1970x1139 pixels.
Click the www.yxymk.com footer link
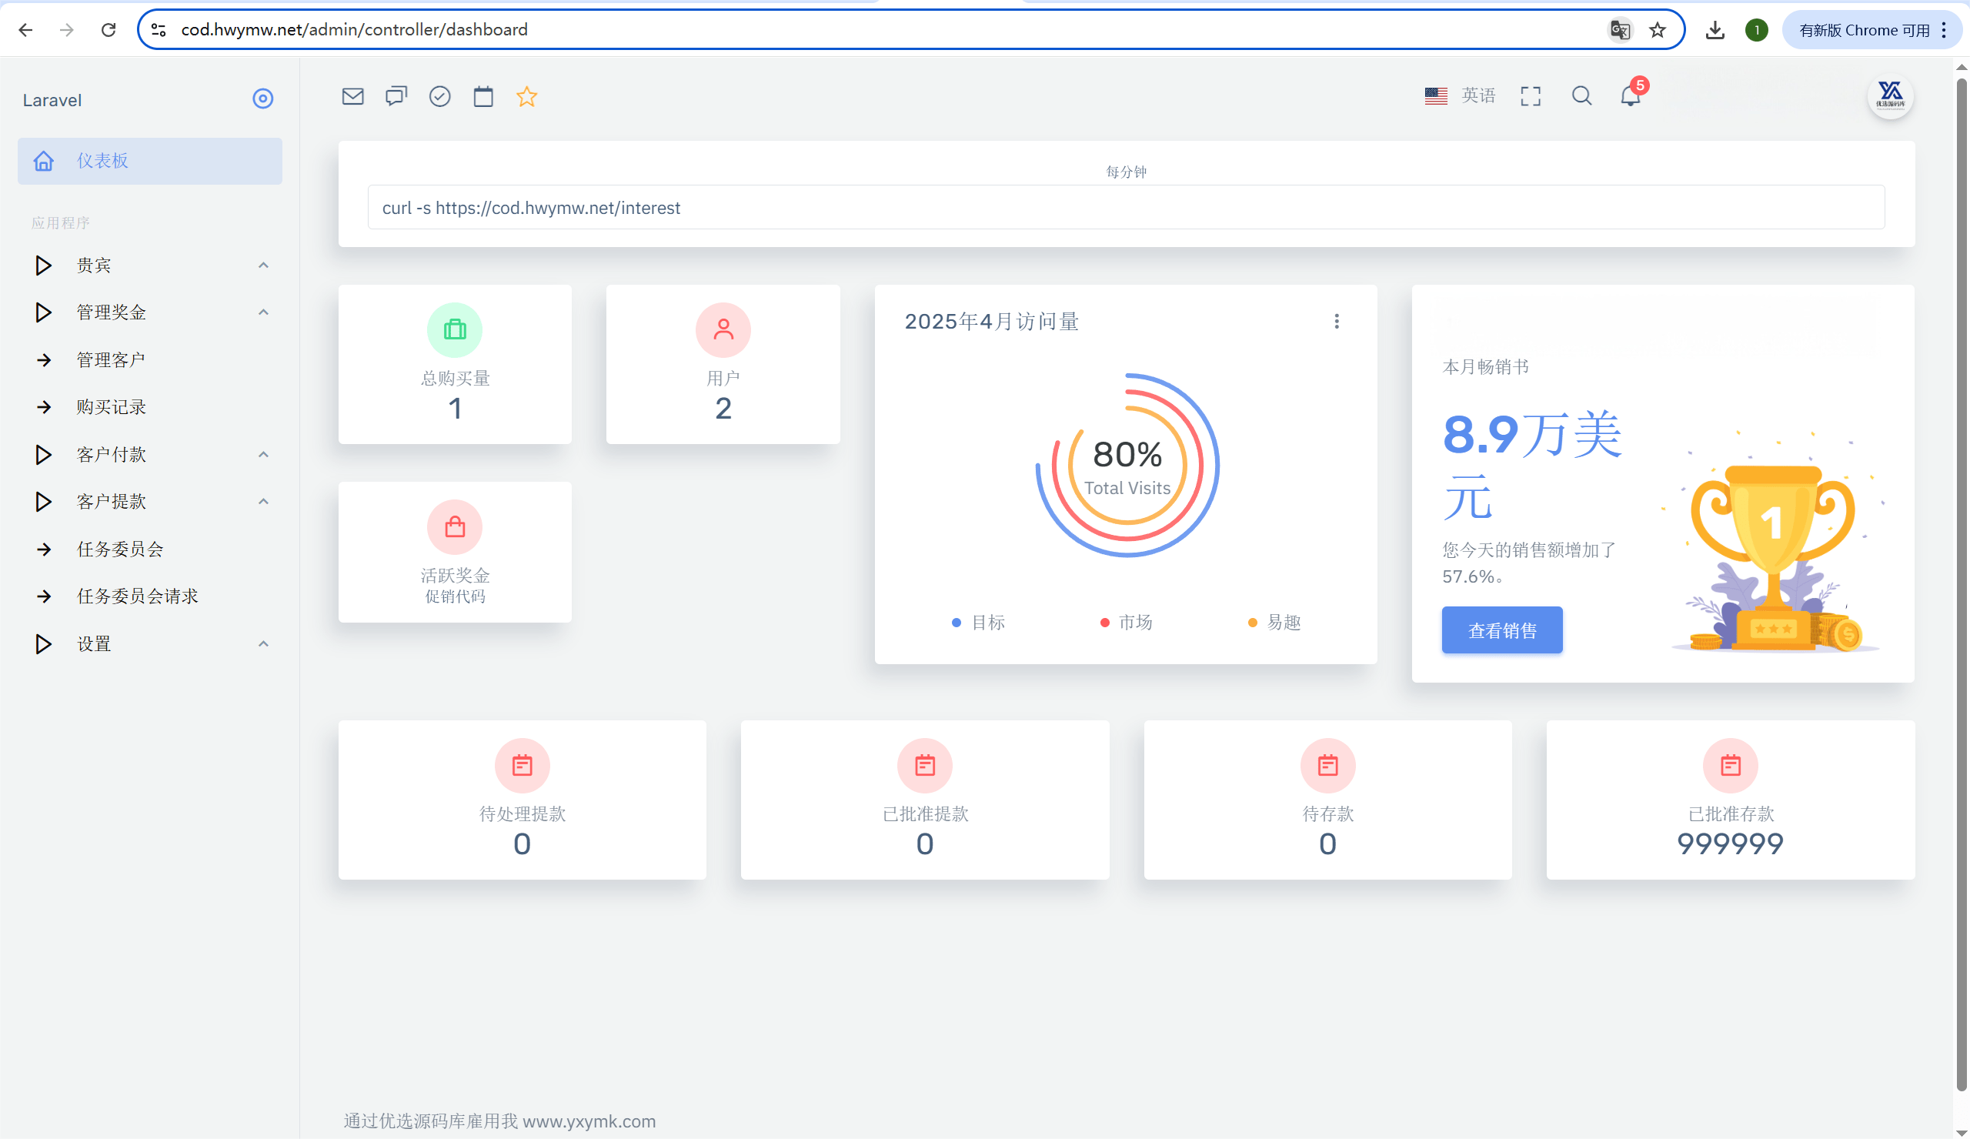(x=589, y=1121)
